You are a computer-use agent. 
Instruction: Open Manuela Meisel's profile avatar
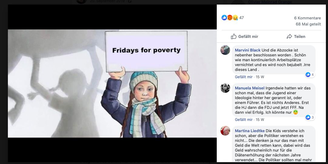[x=225, y=88]
